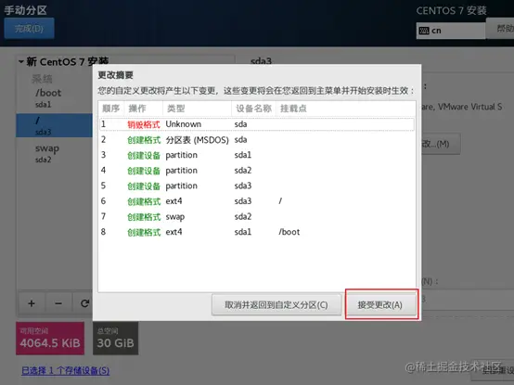Select row 8 ext4 sda1 /boot
The width and height of the screenshot is (514, 385).
coord(257,232)
